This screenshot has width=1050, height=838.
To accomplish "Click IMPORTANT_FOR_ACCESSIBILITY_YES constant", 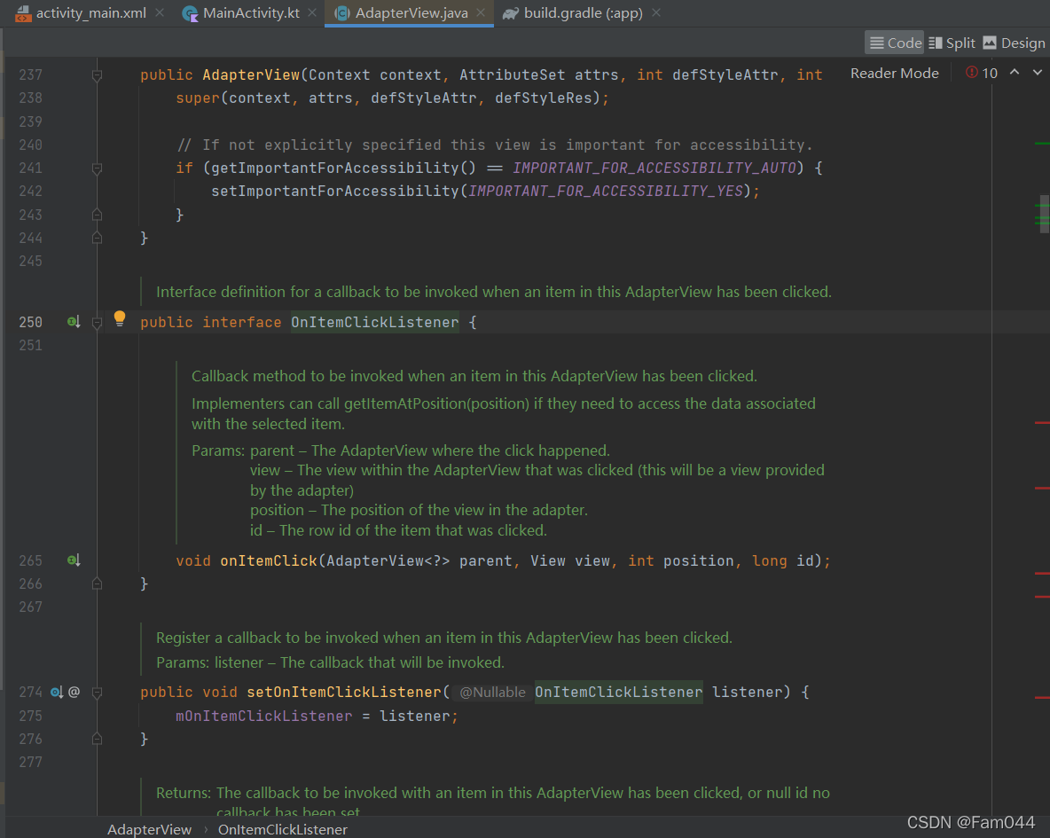I will click(606, 191).
